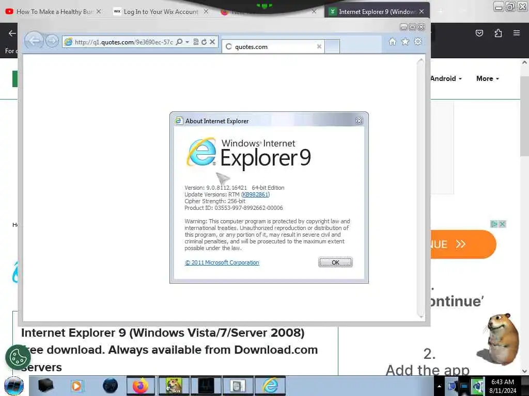Open IE Home page icon

pyautogui.click(x=393, y=41)
